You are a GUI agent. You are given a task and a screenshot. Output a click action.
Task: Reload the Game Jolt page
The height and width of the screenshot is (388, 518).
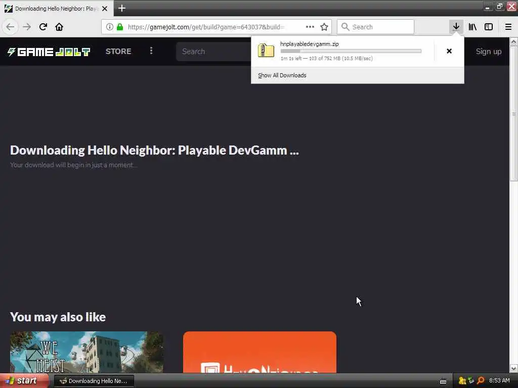(x=43, y=27)
